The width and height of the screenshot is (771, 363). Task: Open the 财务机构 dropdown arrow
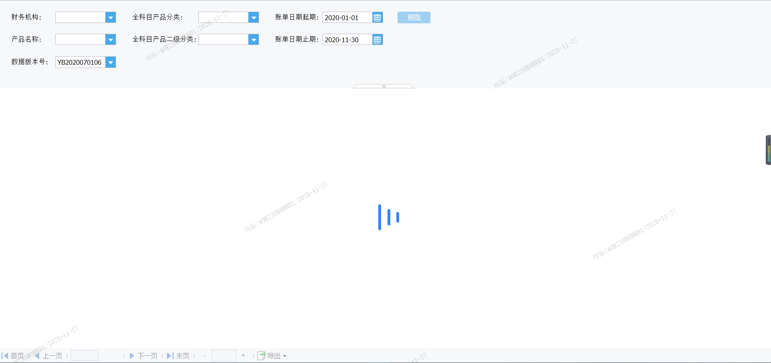(x=111, y=17)
